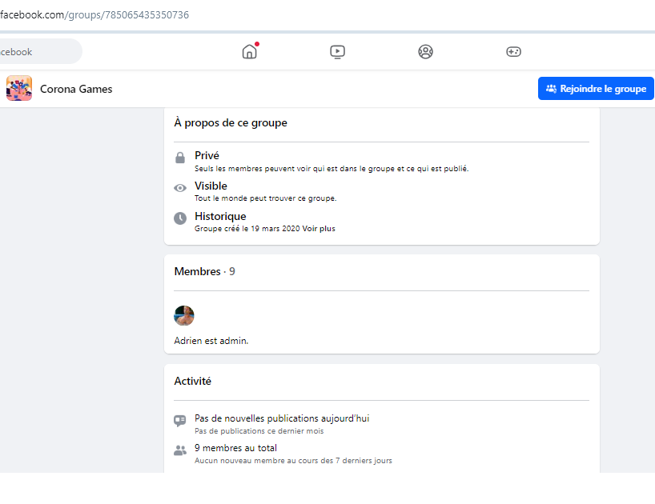Open the Groups icon in top navigation
The height and width of the screenshot is (504, 655).
(x=425, y=52)
